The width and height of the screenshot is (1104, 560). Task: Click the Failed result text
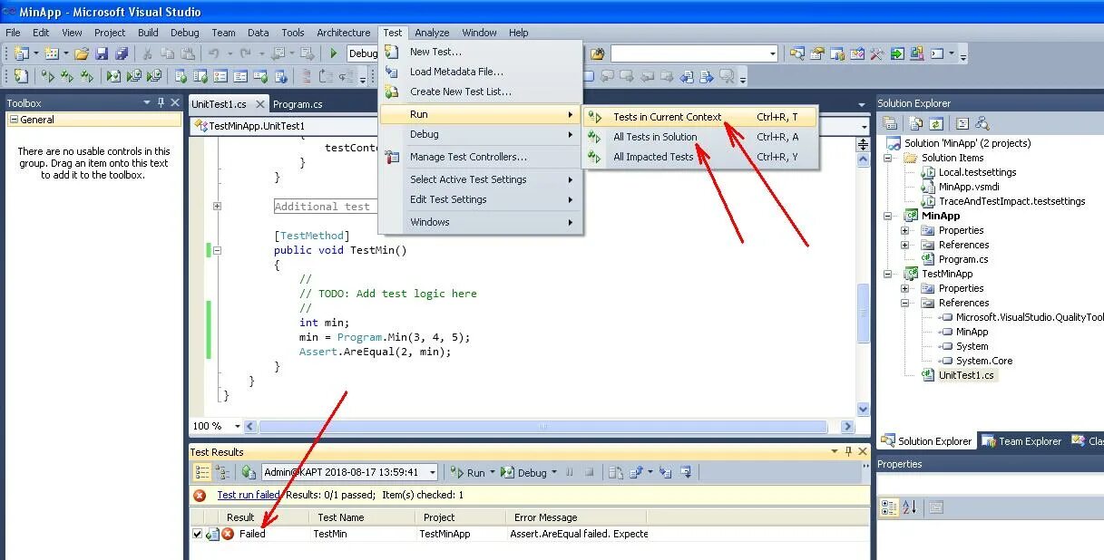(252, 535)
